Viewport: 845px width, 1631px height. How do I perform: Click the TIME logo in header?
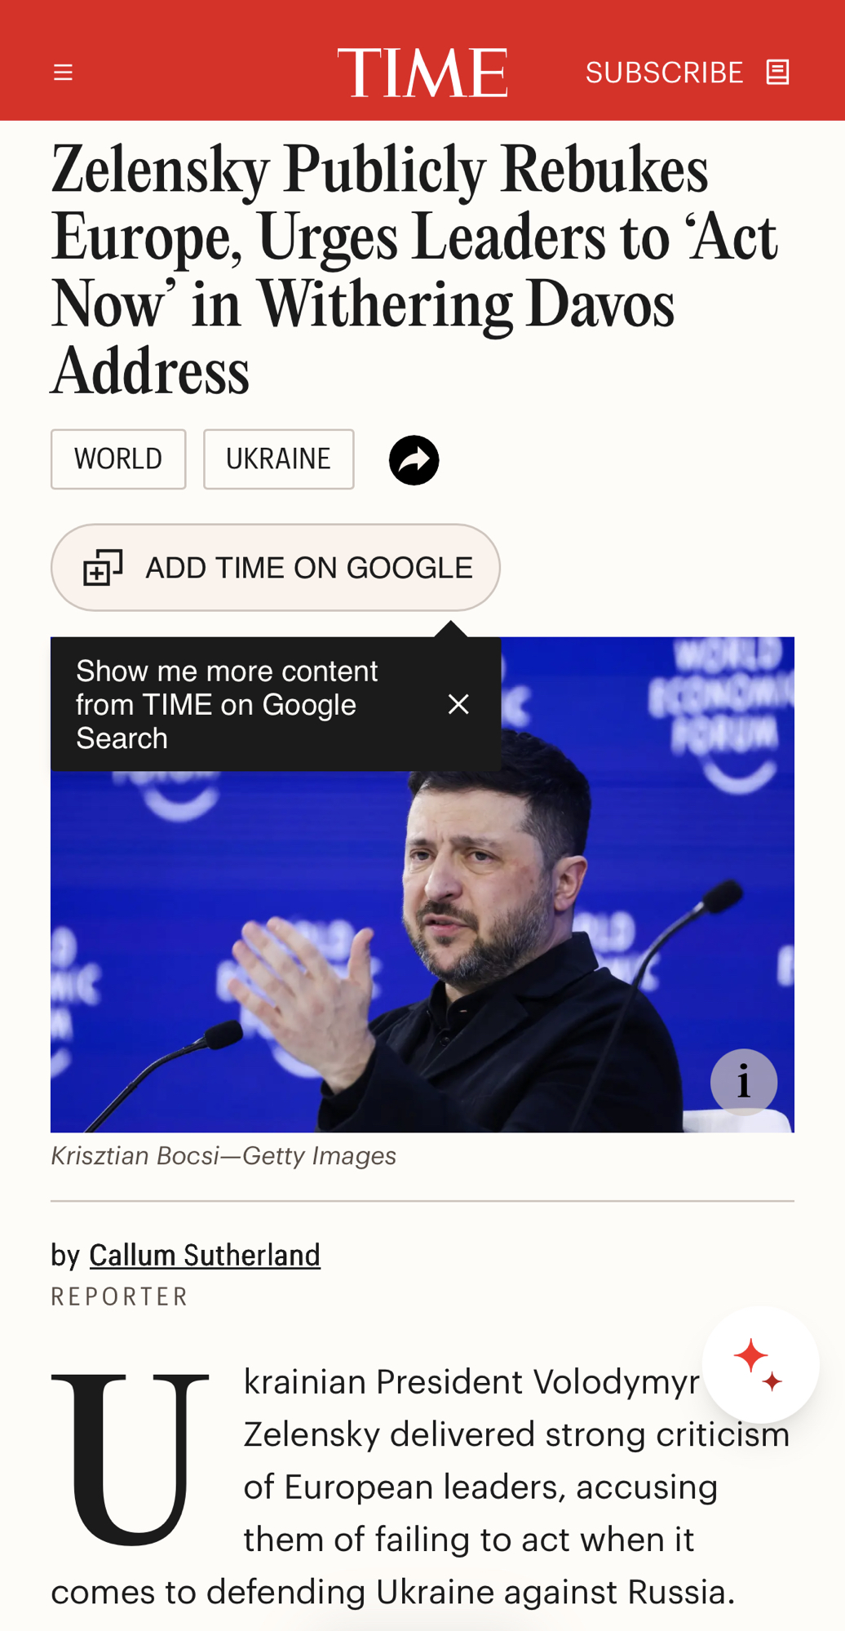(x=422, y=73)
